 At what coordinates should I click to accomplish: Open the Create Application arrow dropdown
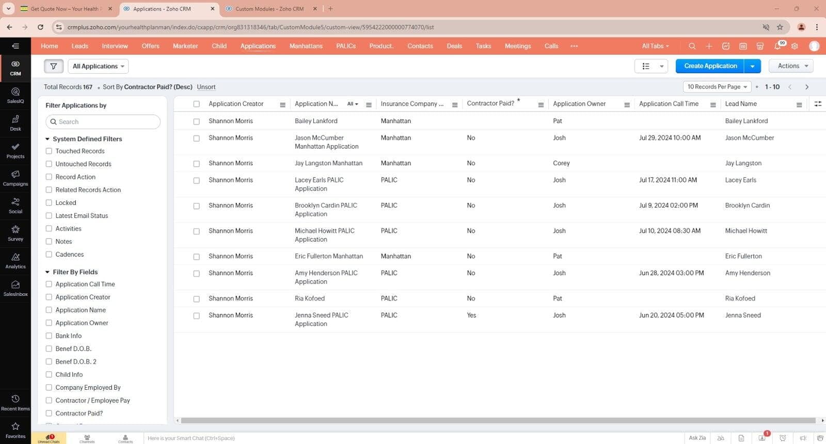[753, 66]
